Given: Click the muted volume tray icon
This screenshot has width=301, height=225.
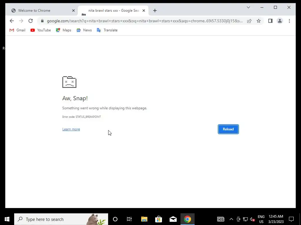Looking at the screenshot, I should 252,219.
